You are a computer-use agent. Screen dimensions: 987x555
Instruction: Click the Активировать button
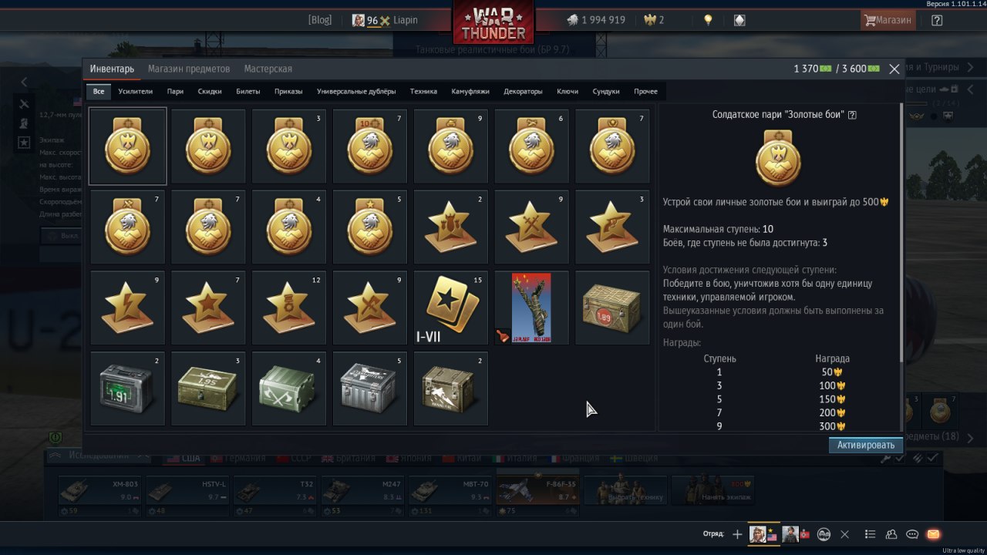(x=866, y=445)
